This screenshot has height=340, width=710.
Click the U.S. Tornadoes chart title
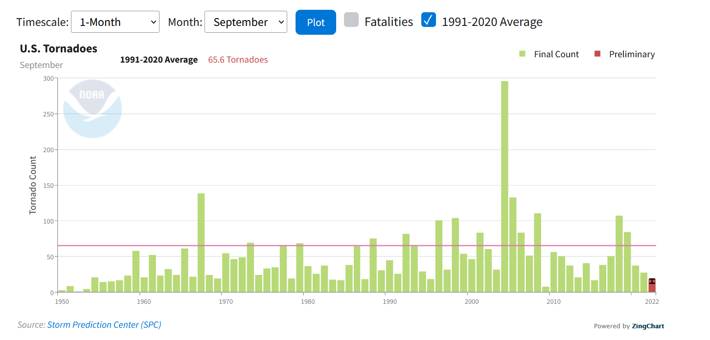[x=58, y=49]
